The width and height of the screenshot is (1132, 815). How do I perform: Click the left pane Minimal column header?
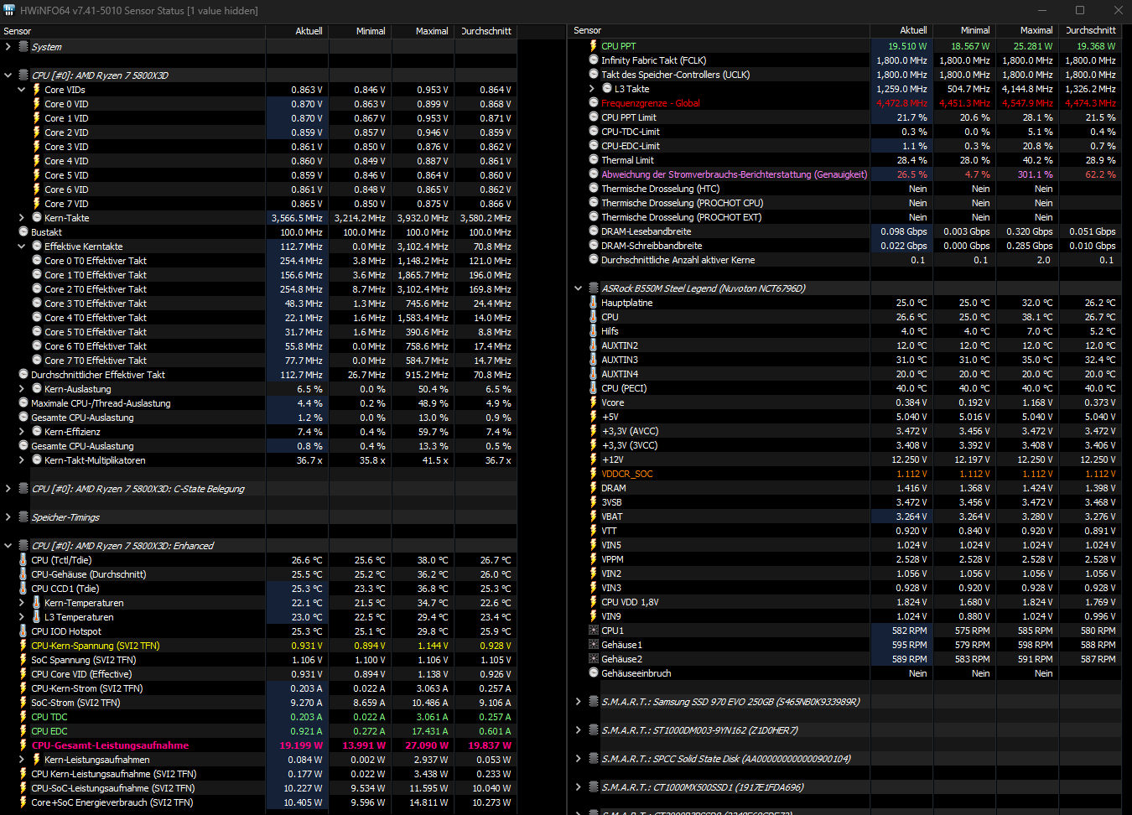(360, 31)
